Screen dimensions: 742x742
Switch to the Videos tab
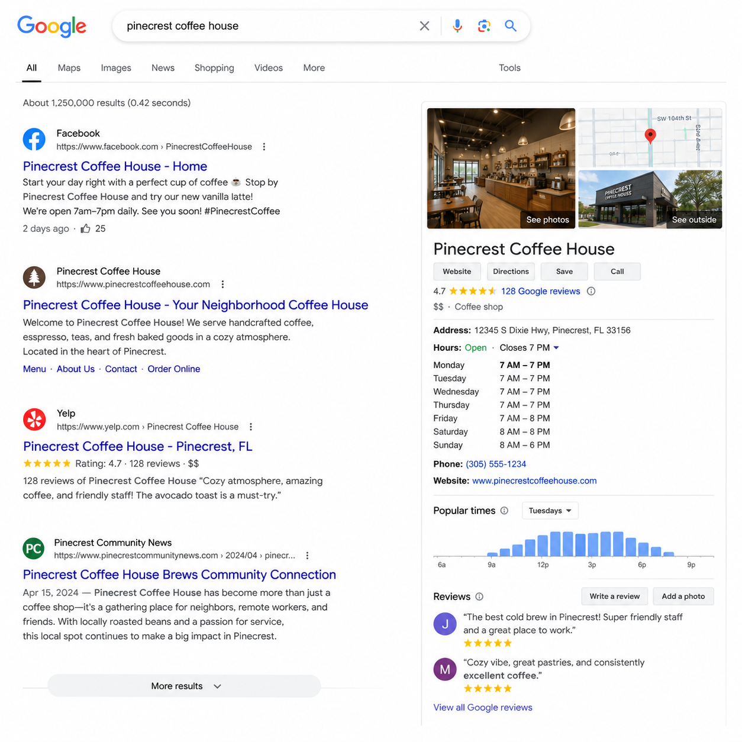click(x=269, y=68)
